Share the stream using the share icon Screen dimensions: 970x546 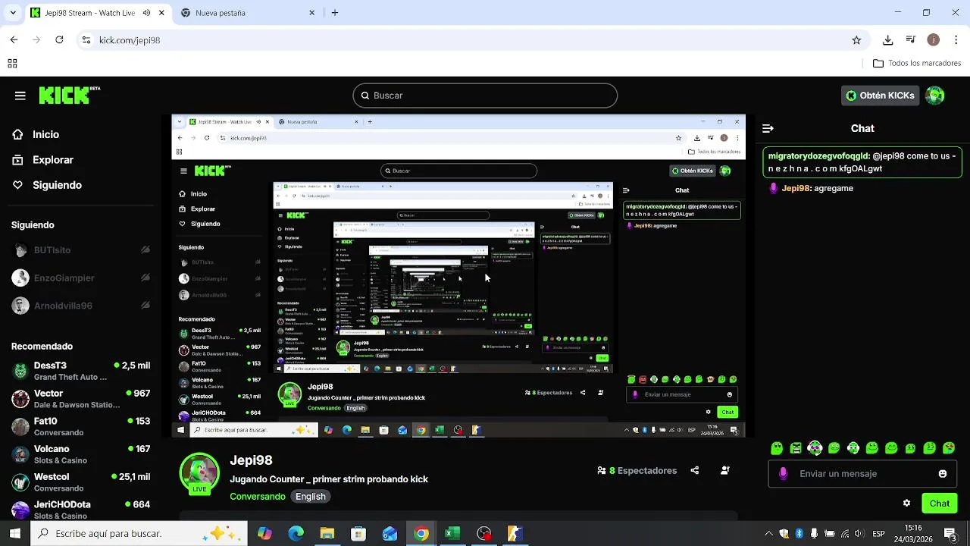[695, 470]
